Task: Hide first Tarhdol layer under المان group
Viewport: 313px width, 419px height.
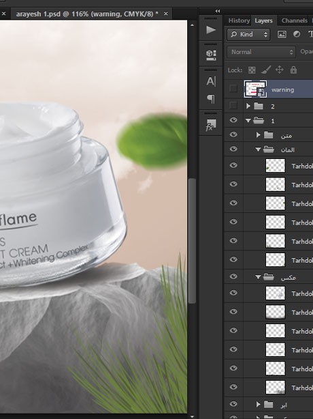Action: pyautogui.click(x=233, y=165)
